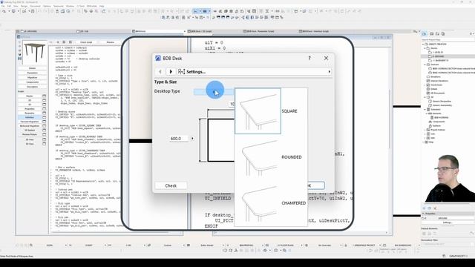Open the Settings page selector in BDB Desk dialog
Image resolution: width=475 pixels, height=267 pixels.
pyautogui.click(x=255, y=72)
